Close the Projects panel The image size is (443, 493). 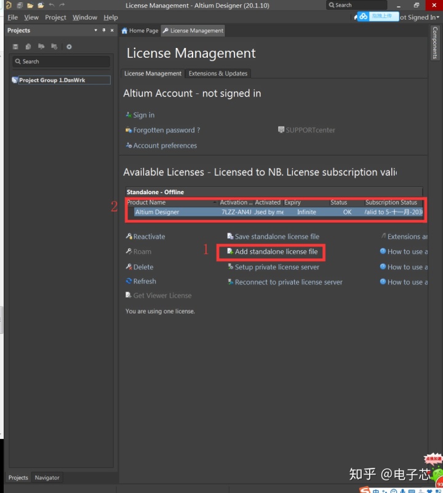click(x=112, y=30)
